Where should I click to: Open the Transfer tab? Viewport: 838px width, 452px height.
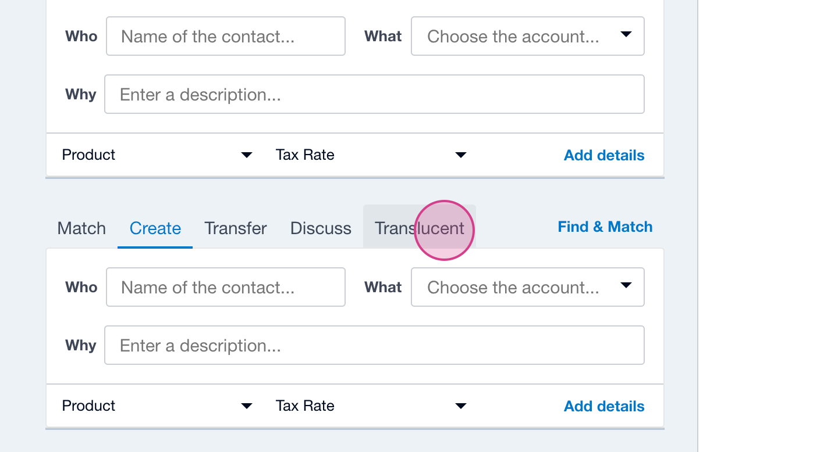click(x=236, y=228)
